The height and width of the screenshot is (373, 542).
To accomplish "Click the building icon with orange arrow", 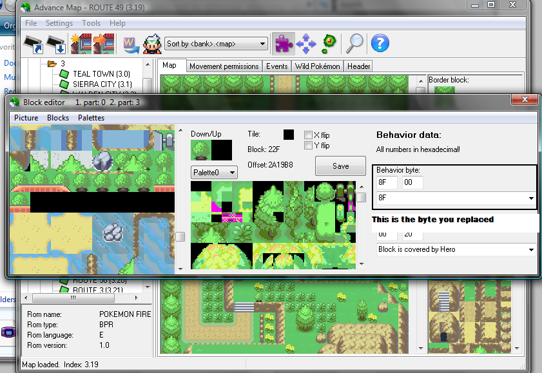I will [104, 44].
